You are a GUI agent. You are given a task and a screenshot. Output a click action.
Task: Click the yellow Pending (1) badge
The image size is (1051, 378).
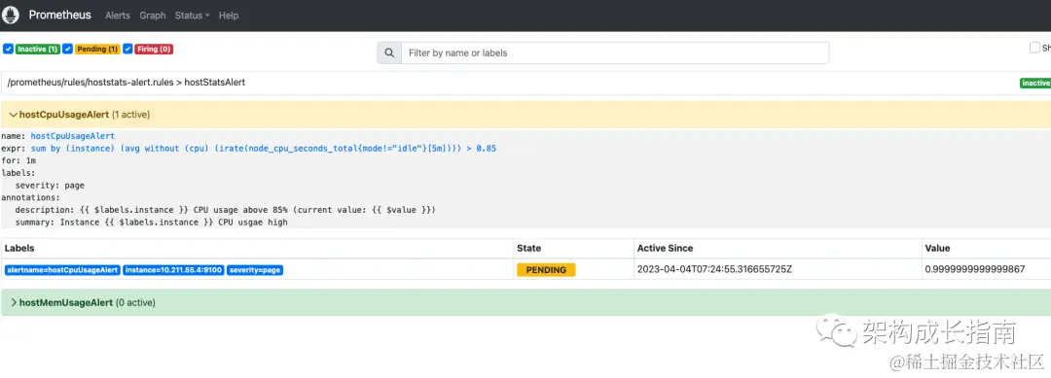tap(97, 49)
